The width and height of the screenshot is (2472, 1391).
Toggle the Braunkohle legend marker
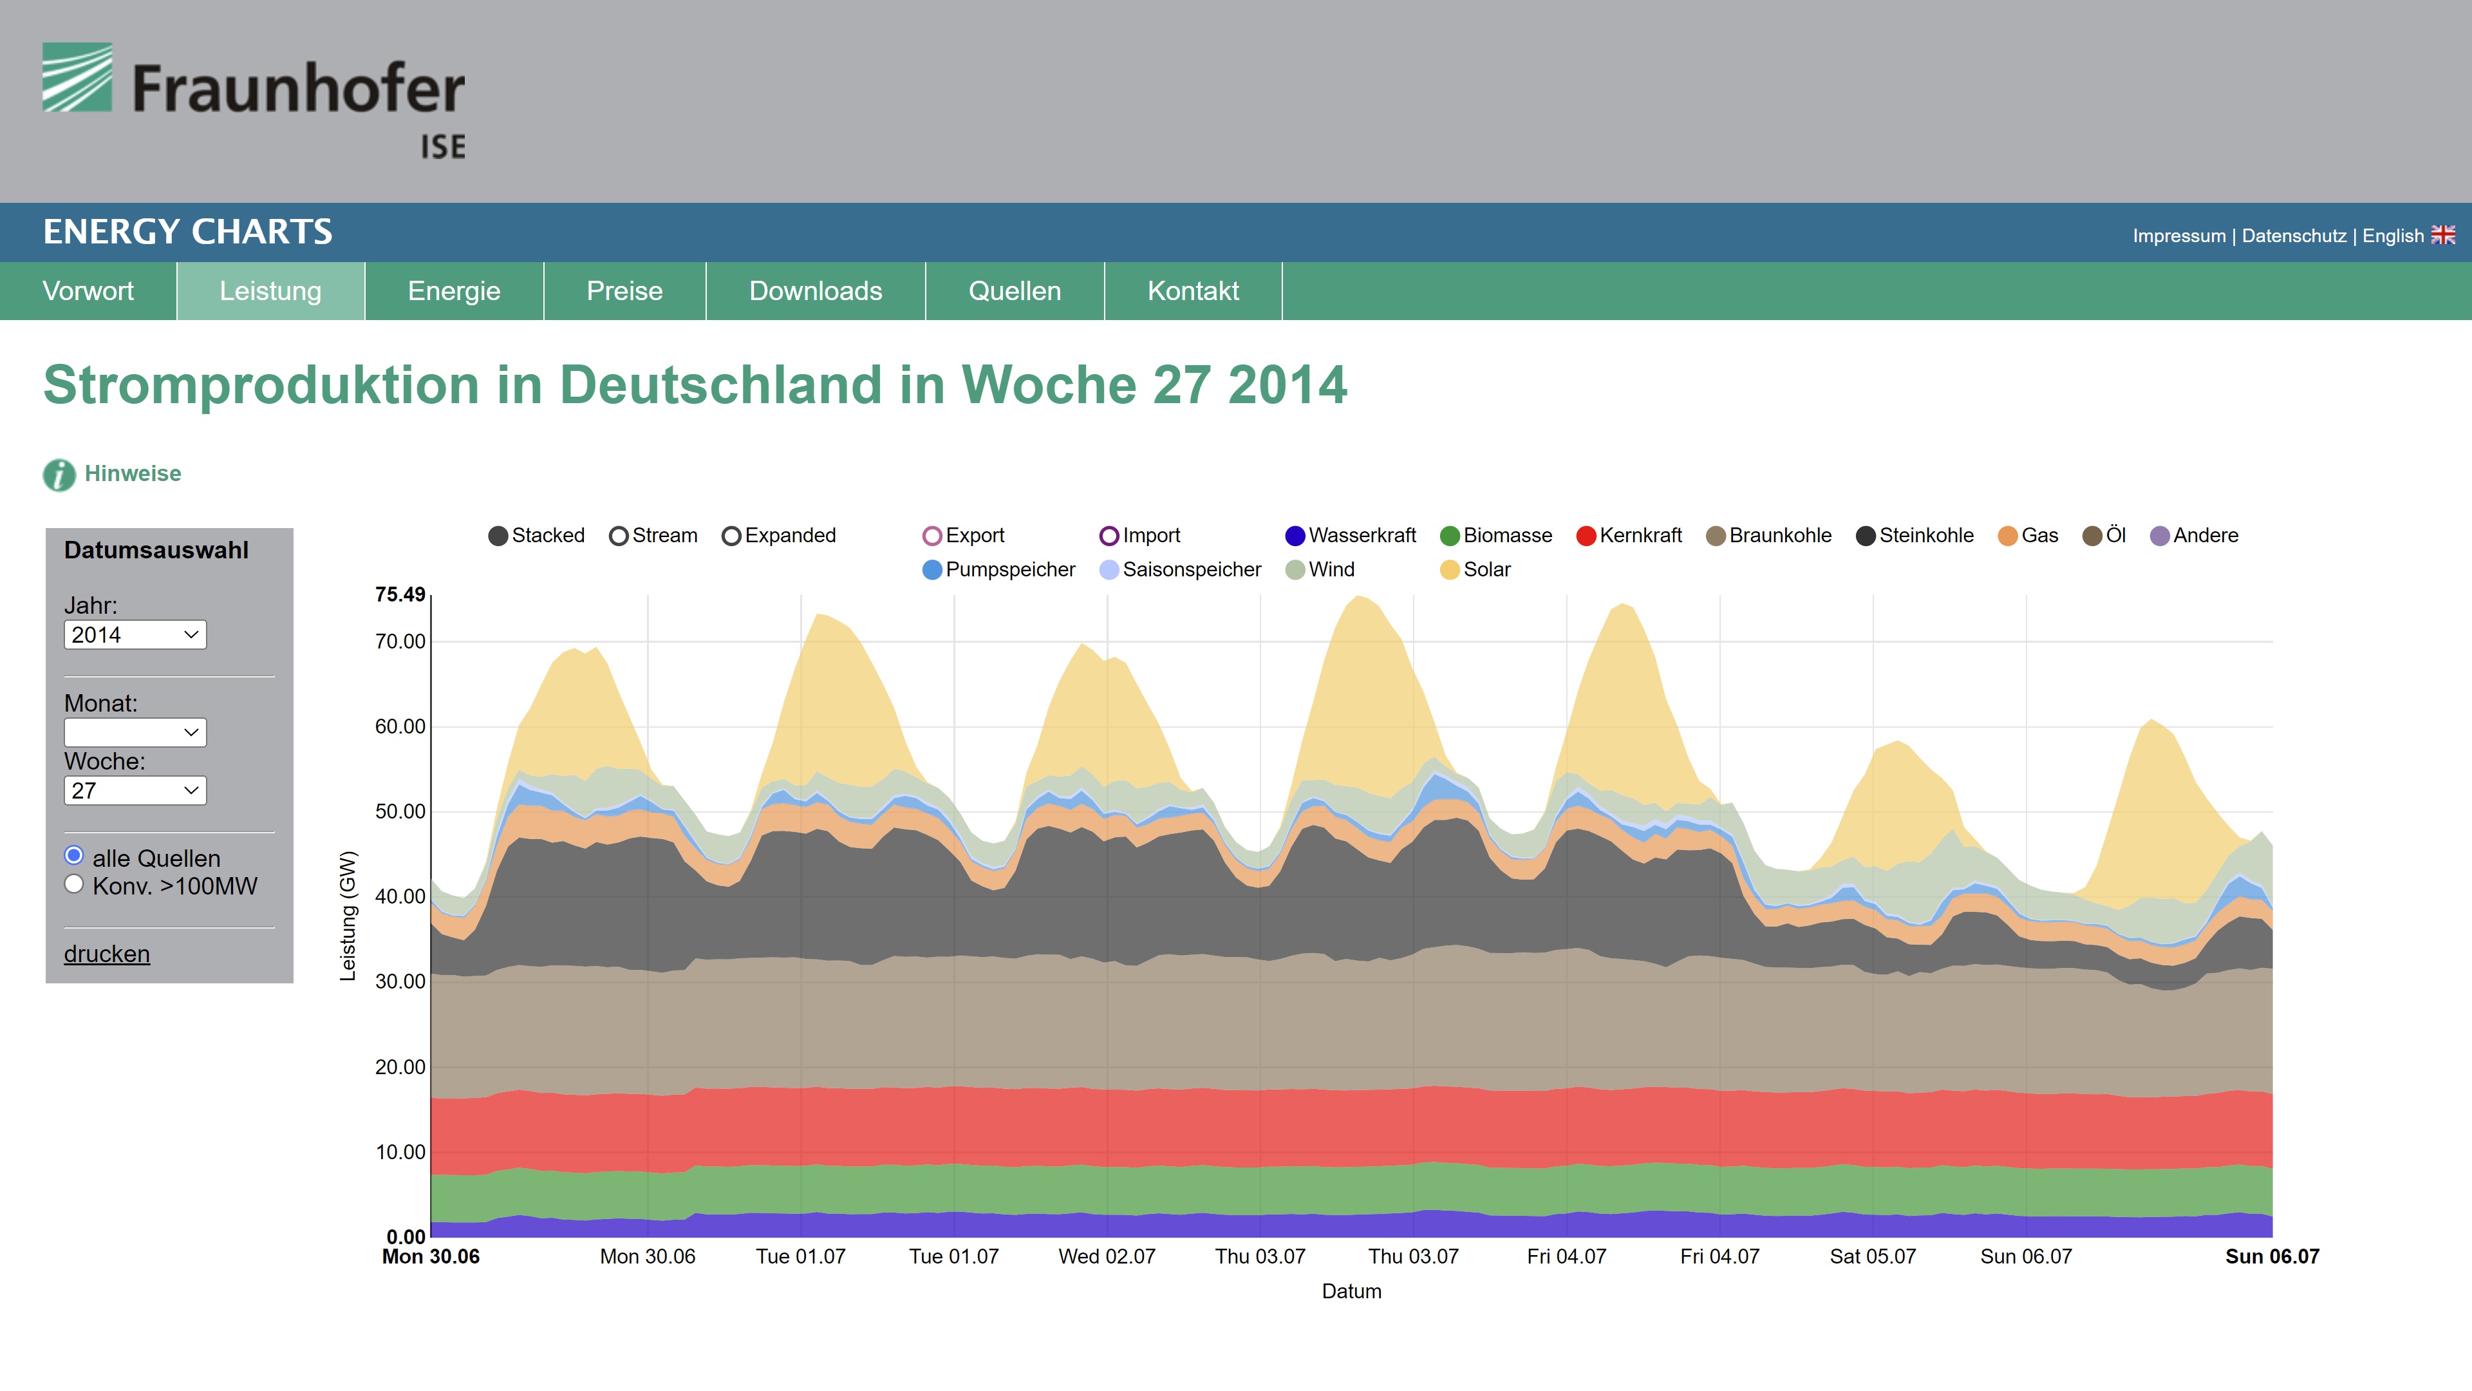1716,536
